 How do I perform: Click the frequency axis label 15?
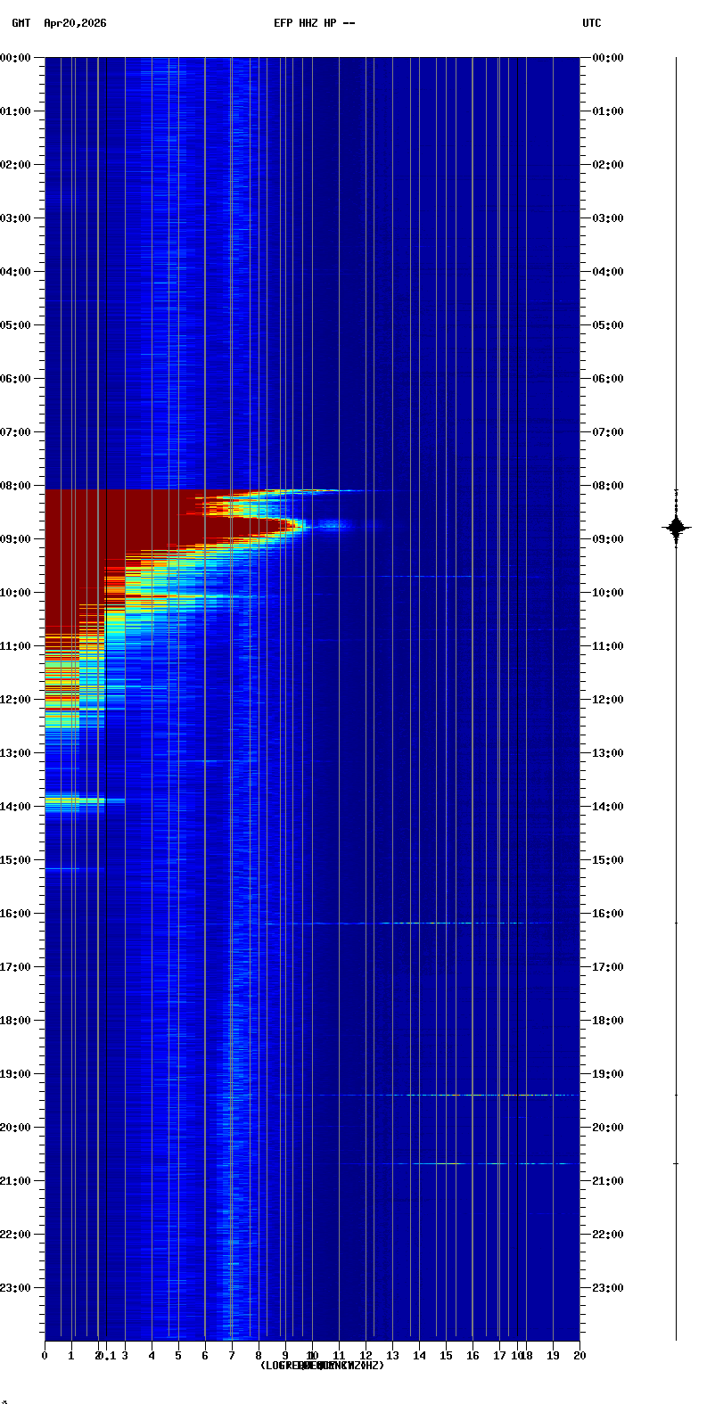[446, 1356]
